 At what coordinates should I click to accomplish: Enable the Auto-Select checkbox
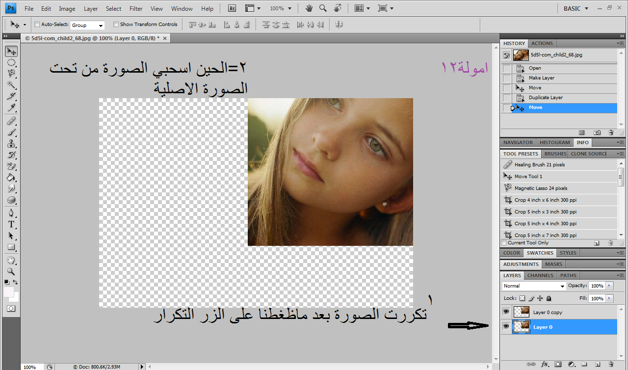(37, 25)
